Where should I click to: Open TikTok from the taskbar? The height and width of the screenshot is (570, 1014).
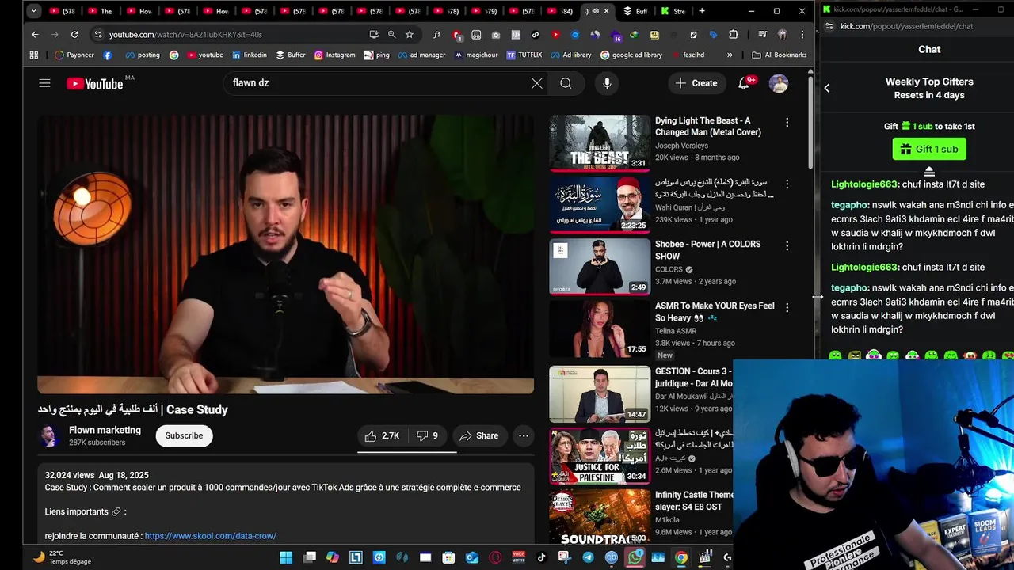pyautogui.click(x=542, y=557)
